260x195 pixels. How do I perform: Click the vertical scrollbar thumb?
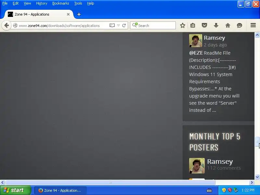pyautogui.click(x=257, y=141)
